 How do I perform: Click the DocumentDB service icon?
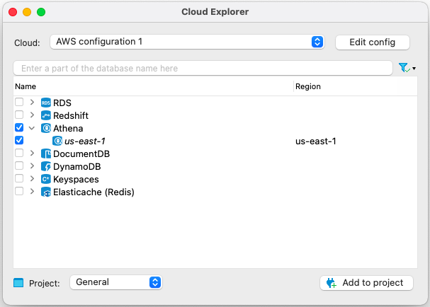46,153
